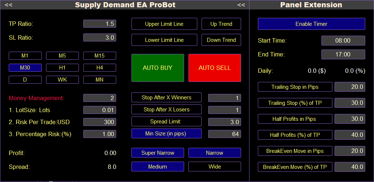Select the M30 timeframe
Image resolution: width=374 pixels, height=182 pixels.
pyautogui.click(x=25, y=68)
